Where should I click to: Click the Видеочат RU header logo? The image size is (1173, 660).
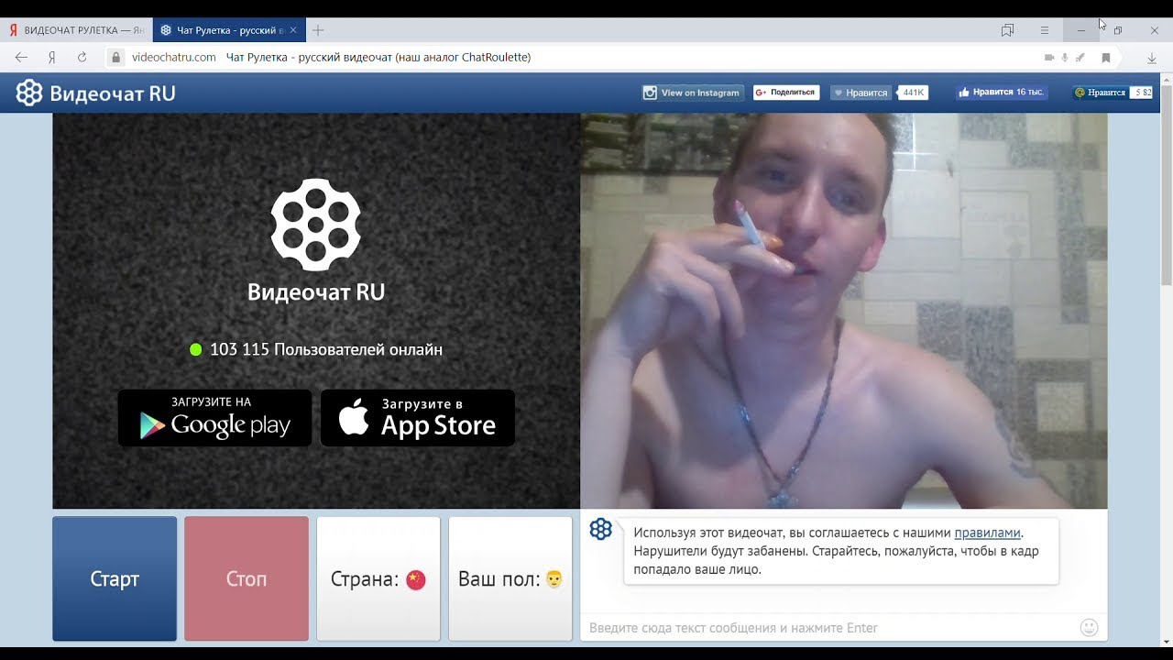click(95, 93)
